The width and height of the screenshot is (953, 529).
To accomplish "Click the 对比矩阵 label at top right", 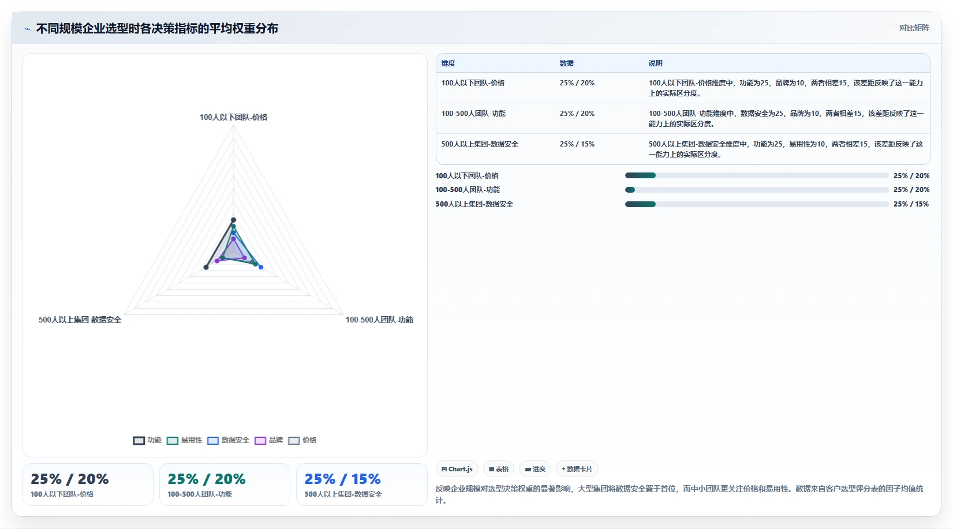I will (914, 28).
